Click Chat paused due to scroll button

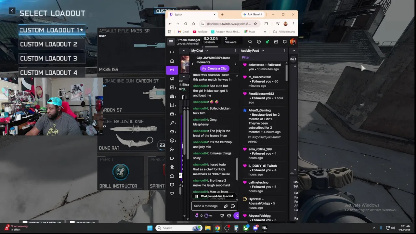214,196
